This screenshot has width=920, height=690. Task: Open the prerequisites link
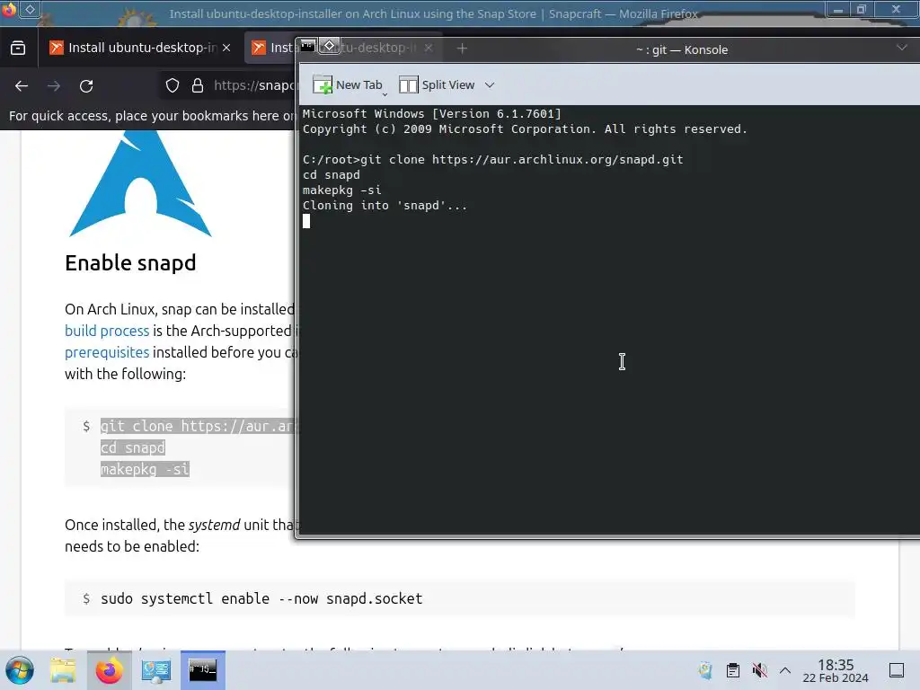[107, 352]
